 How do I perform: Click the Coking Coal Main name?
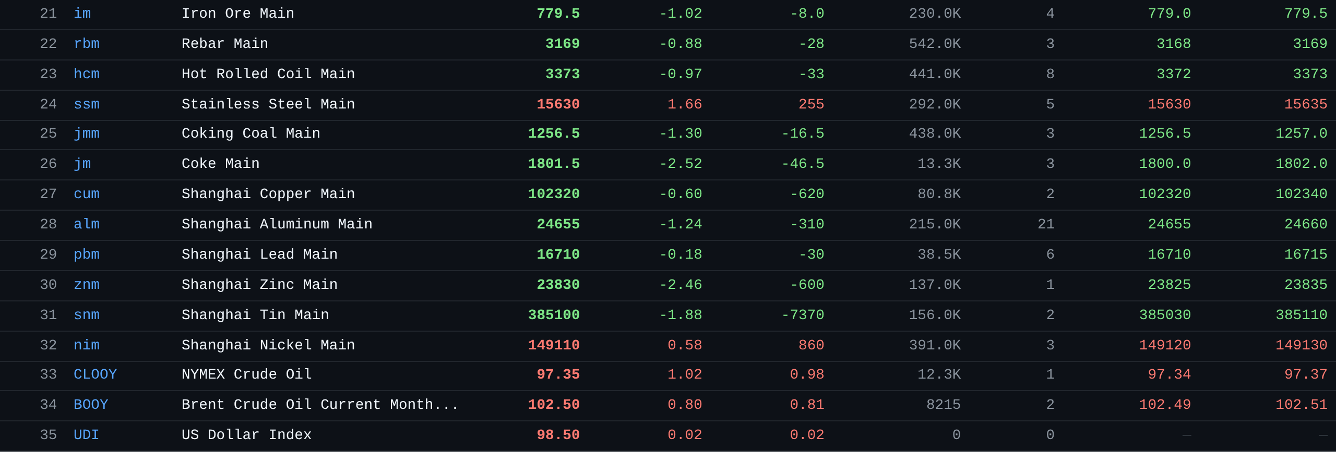click(x=250, y=134)
